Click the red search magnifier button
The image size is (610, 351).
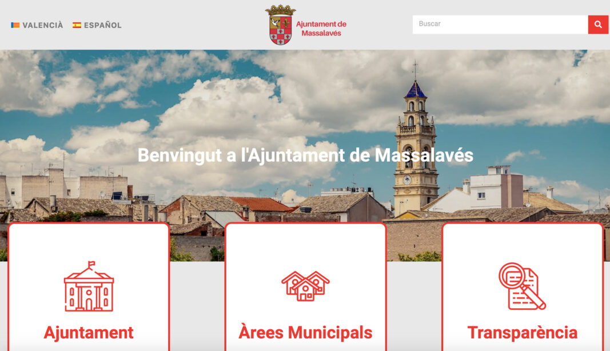[598, 25]
